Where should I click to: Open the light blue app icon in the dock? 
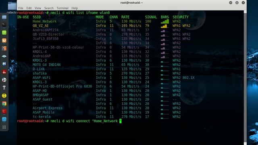4,119
